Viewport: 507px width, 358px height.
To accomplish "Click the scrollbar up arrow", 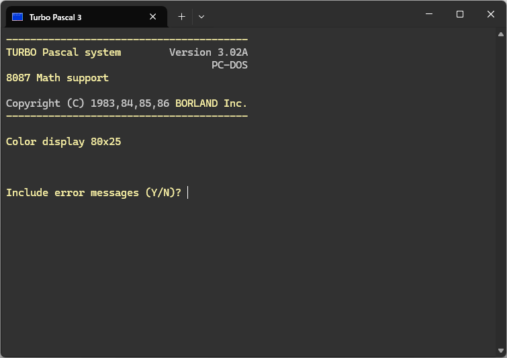I will click(501, 34).
